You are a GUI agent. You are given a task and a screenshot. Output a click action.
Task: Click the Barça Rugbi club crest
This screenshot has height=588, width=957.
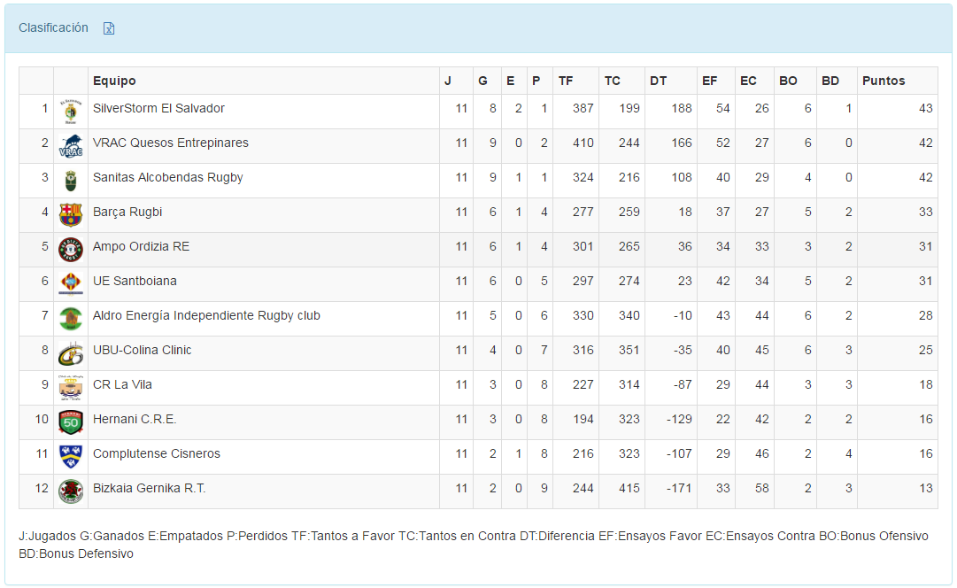71,215
